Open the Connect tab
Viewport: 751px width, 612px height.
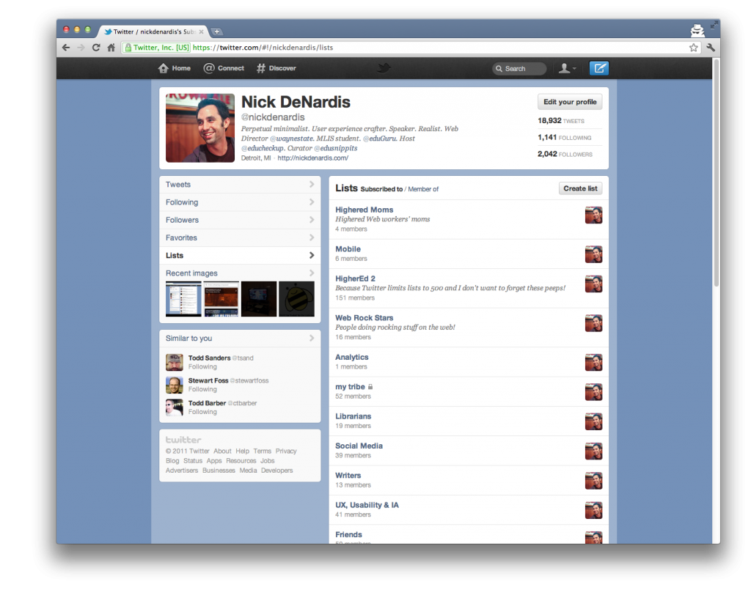(224, 68)
